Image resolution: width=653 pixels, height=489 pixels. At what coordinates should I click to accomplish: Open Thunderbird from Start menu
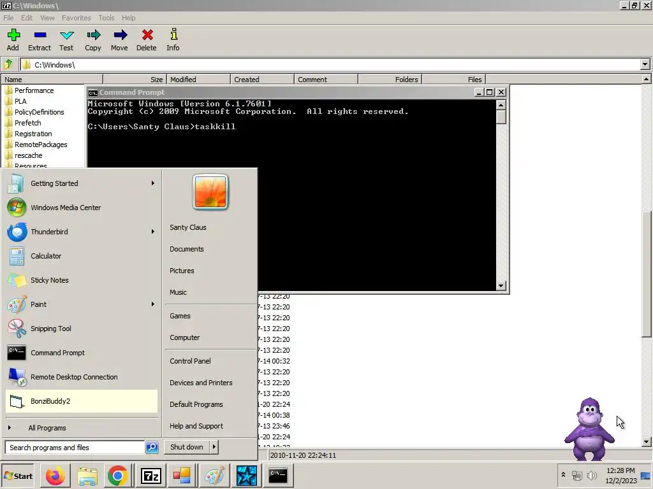(x=82, y=232)
